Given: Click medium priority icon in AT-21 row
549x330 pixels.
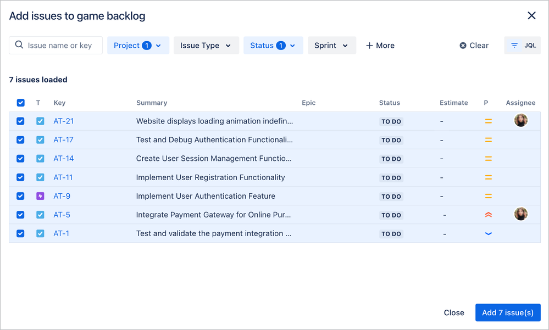Looking at the screenshot, I should pos(488,121).
